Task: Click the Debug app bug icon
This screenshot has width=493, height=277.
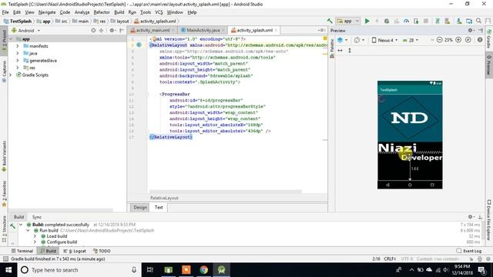Action: 387,21
